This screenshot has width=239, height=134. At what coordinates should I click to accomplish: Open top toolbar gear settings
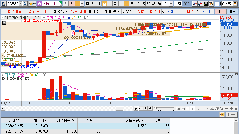211,4
